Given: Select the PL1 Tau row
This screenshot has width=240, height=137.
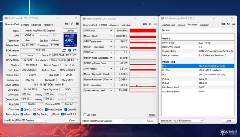Looking at the screenshot, I should click(x=198, y=70).
